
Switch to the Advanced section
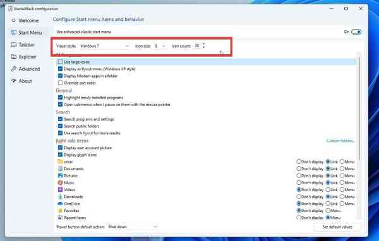click(x=25, y=69)
